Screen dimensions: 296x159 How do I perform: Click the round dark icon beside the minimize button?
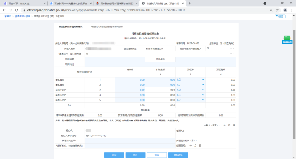(265, 3)
